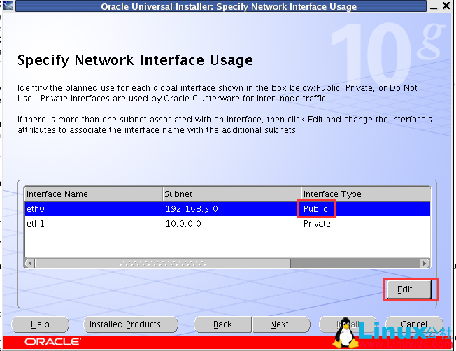Click subnet cell 10.0.0.0
This screenshot has width=456, height=351.
point(231,223)
